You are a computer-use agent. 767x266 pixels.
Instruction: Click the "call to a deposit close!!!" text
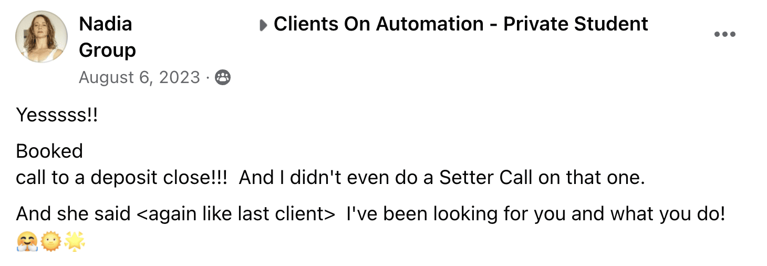pos(121,178)
